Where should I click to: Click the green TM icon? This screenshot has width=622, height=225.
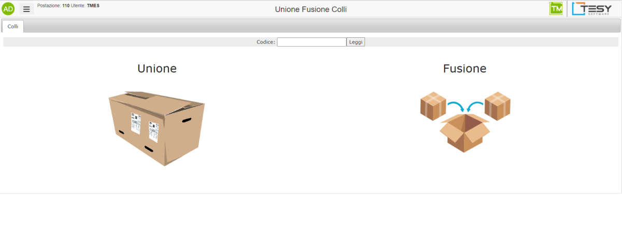point(556,9)
